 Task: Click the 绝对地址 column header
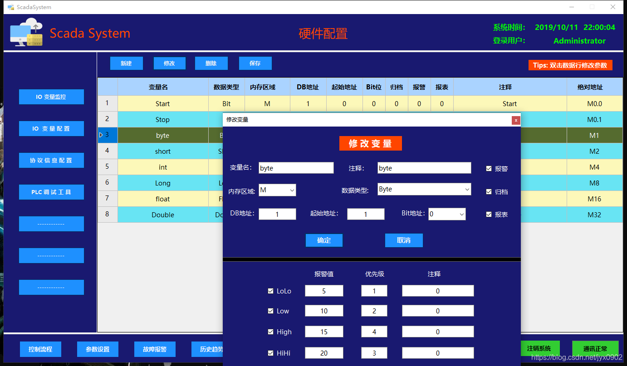click(594, 87)
